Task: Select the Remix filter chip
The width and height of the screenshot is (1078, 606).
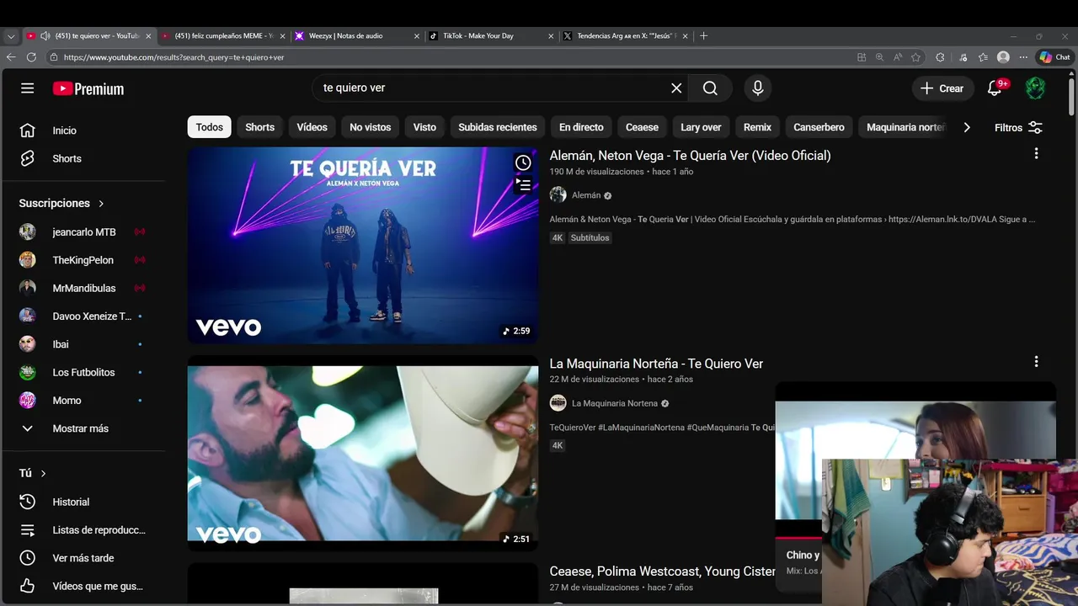Action: (757, 127)
